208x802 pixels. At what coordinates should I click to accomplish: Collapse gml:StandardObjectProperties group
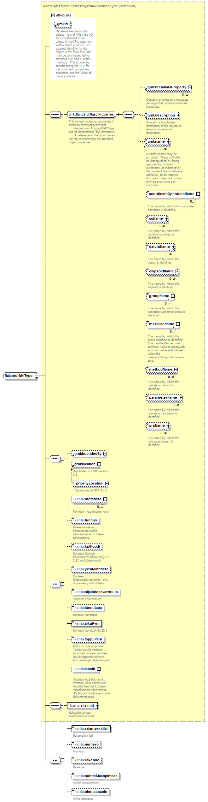(x=117, y=114)
